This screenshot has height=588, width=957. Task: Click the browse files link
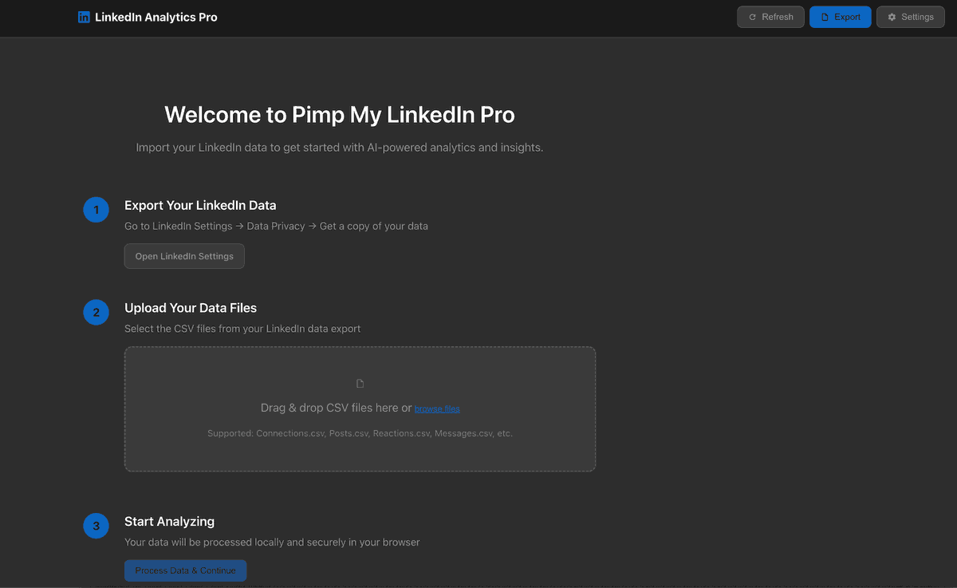pyautogui.click(x=437, y=408)
